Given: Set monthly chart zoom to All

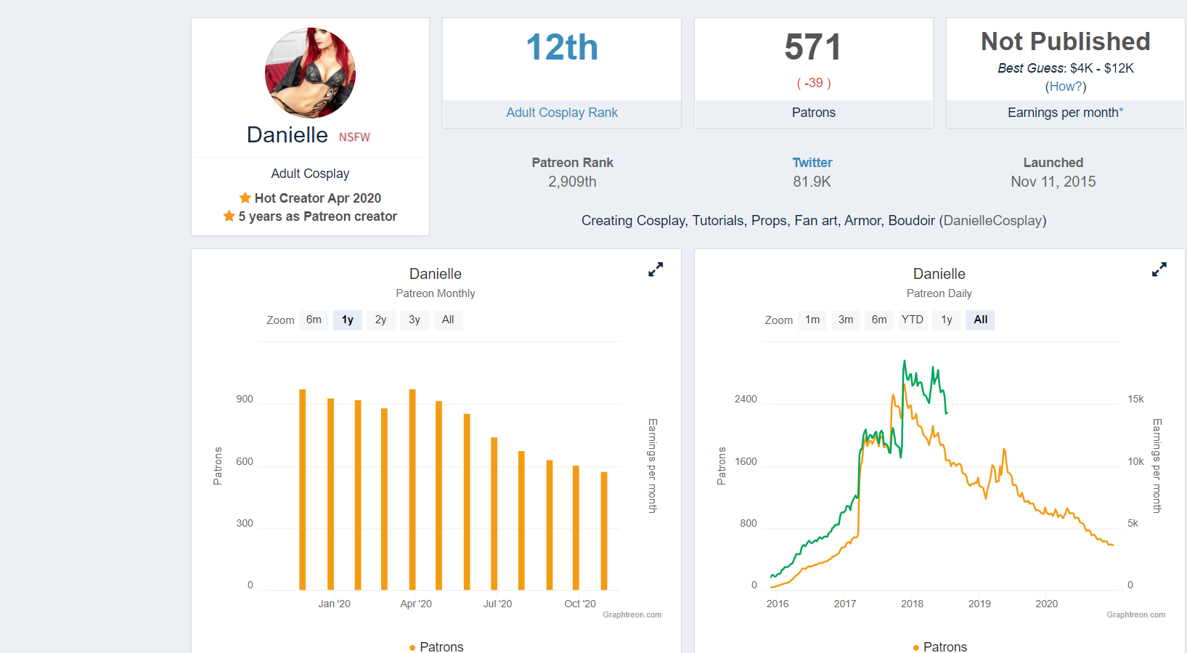Looking at the screenshot, I should [x=448, y=320].
